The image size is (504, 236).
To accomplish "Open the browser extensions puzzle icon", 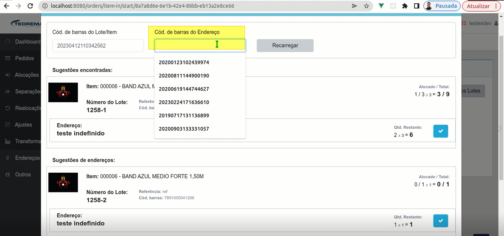I will (x=405, y=6).
